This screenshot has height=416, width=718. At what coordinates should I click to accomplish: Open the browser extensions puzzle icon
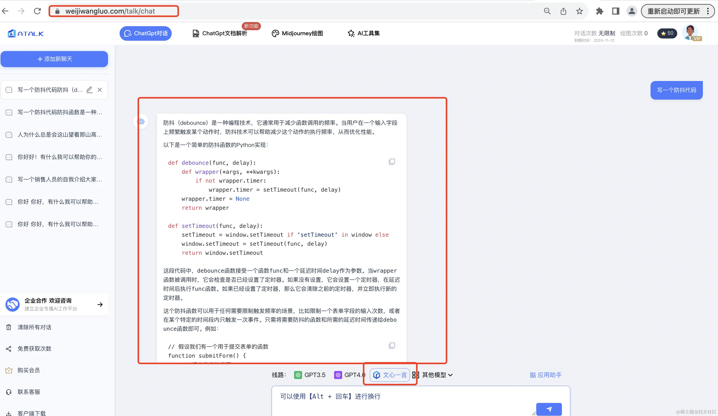pyautogui.click(x=599, y=11)
